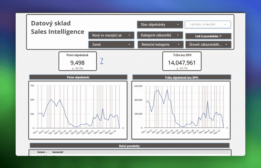Click the Tržba objednávek bez DPH: title bar
The width and height of the screenshot is (261, 168).
point(182,78)
